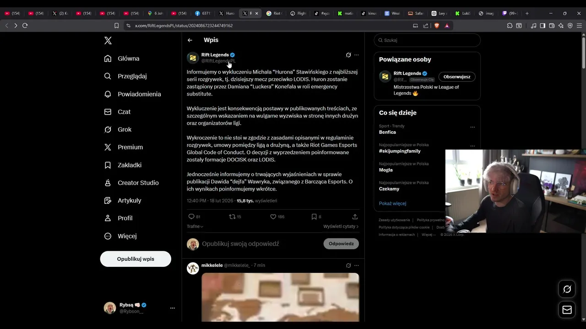Screen dimensions: 586x329
Task: Open more options for Benfica trend
Action: point(472,127)
